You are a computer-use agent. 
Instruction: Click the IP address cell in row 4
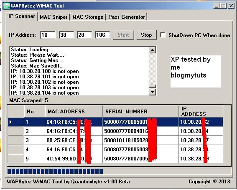(201, 150)
